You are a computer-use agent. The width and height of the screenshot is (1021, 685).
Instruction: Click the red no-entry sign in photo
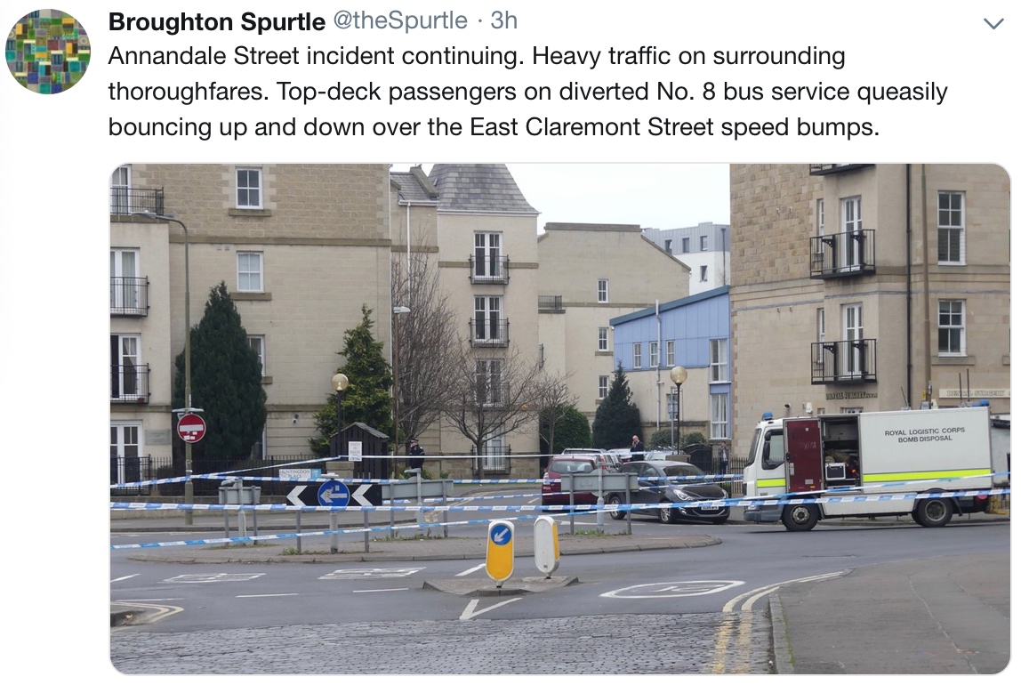pos(191,428)
